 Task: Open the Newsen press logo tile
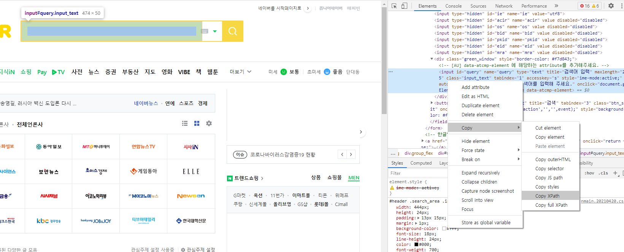click(x=191, y=196)
